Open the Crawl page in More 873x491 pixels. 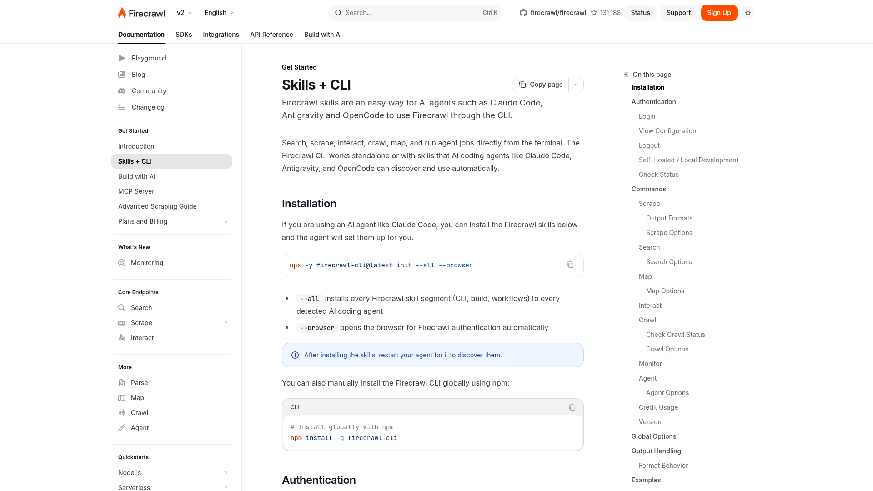pos(139,413)
